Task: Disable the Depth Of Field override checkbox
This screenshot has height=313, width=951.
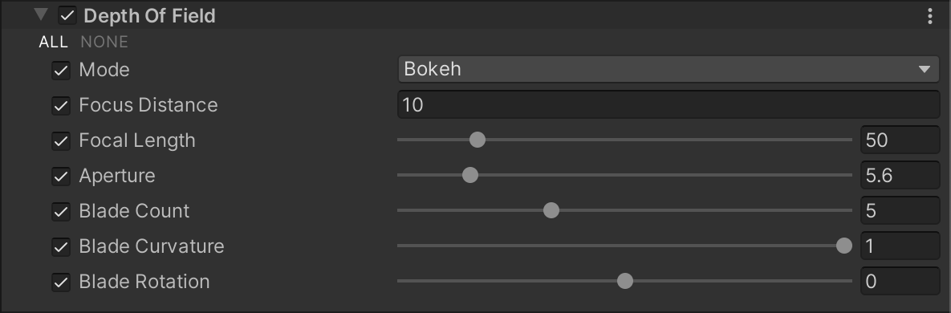Action: [x=67, y=15]
